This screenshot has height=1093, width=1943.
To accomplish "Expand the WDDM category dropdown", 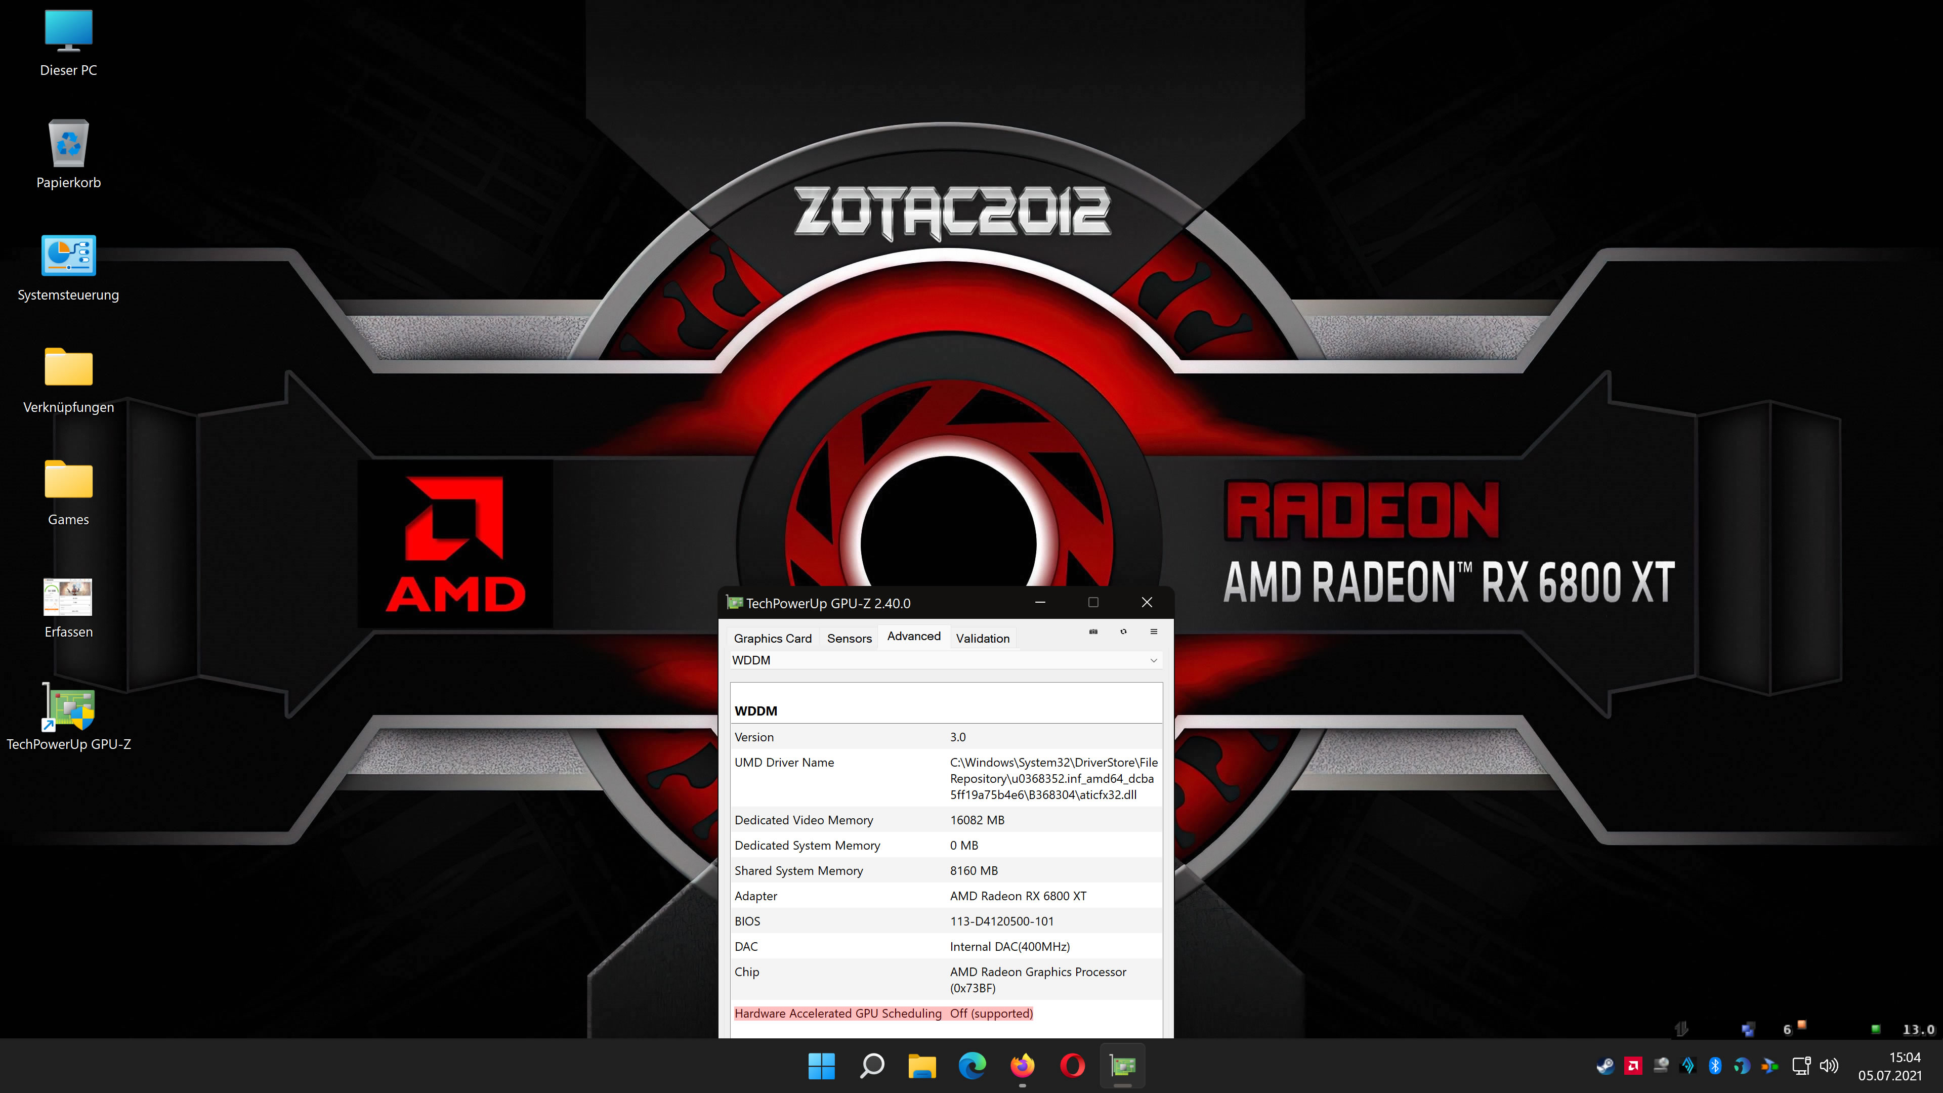I will coord(1153,660).
